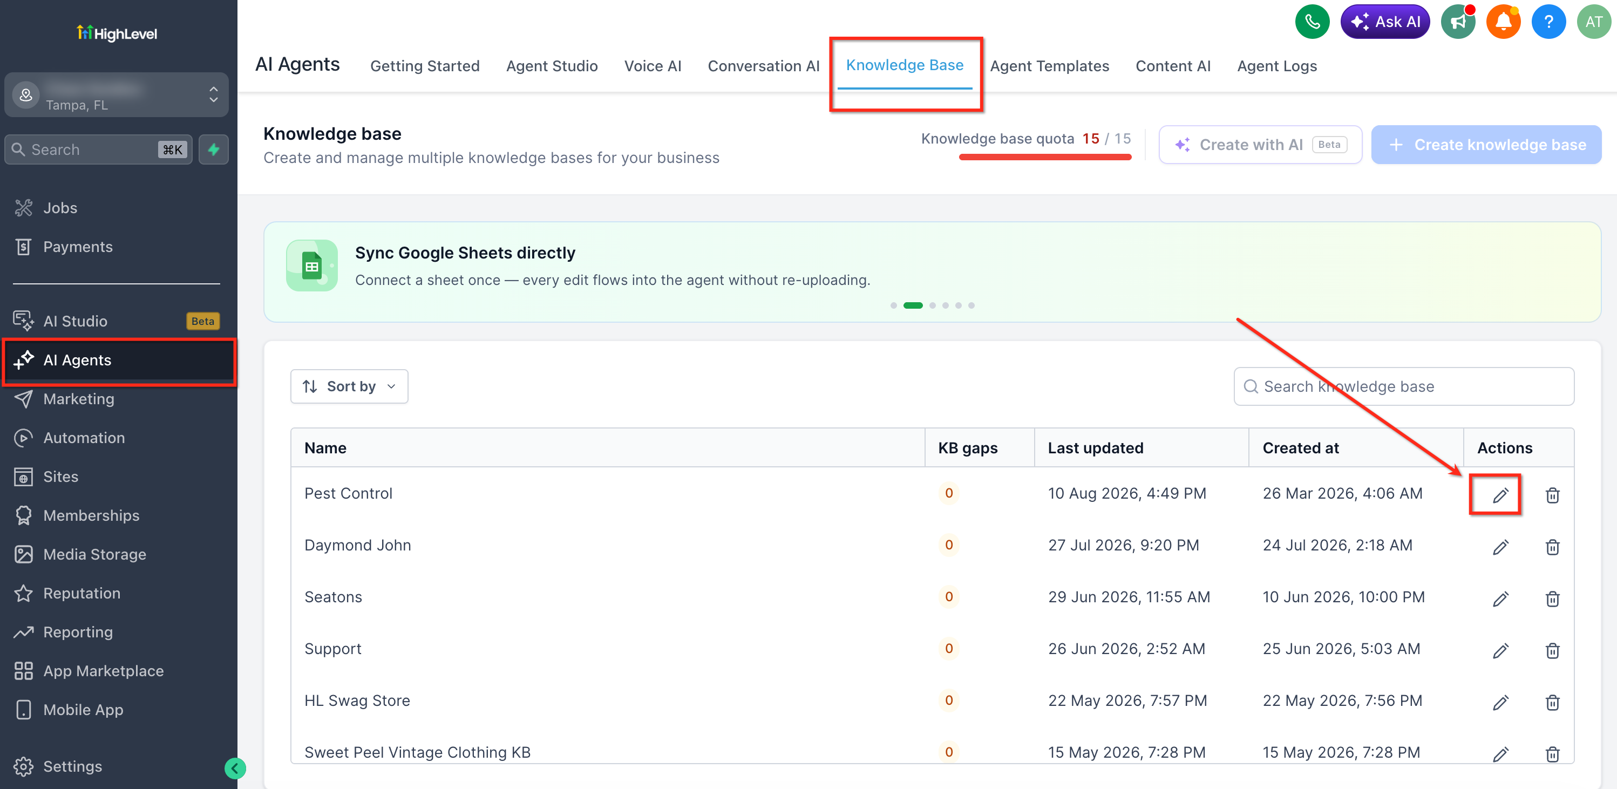Open the Support row name
The image size is (1617, 789).
332,648
